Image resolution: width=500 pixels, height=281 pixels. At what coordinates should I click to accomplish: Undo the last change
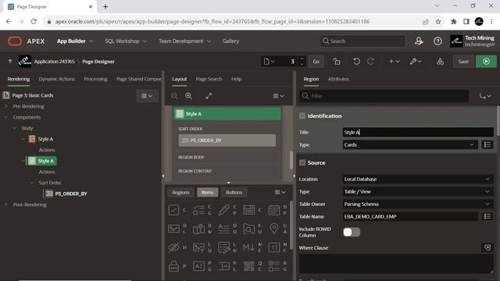[356, 62]
